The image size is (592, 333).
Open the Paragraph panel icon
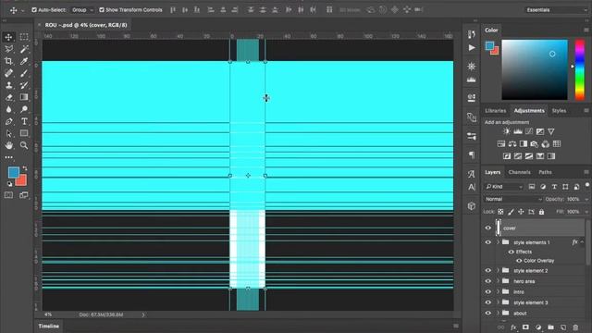472,154
